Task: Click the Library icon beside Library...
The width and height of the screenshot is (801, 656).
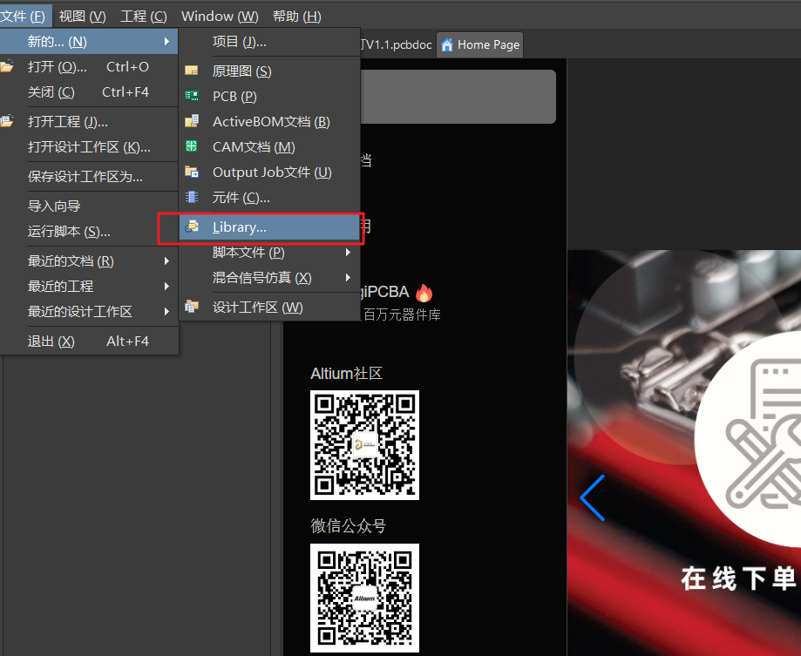Action: (192, 227)
